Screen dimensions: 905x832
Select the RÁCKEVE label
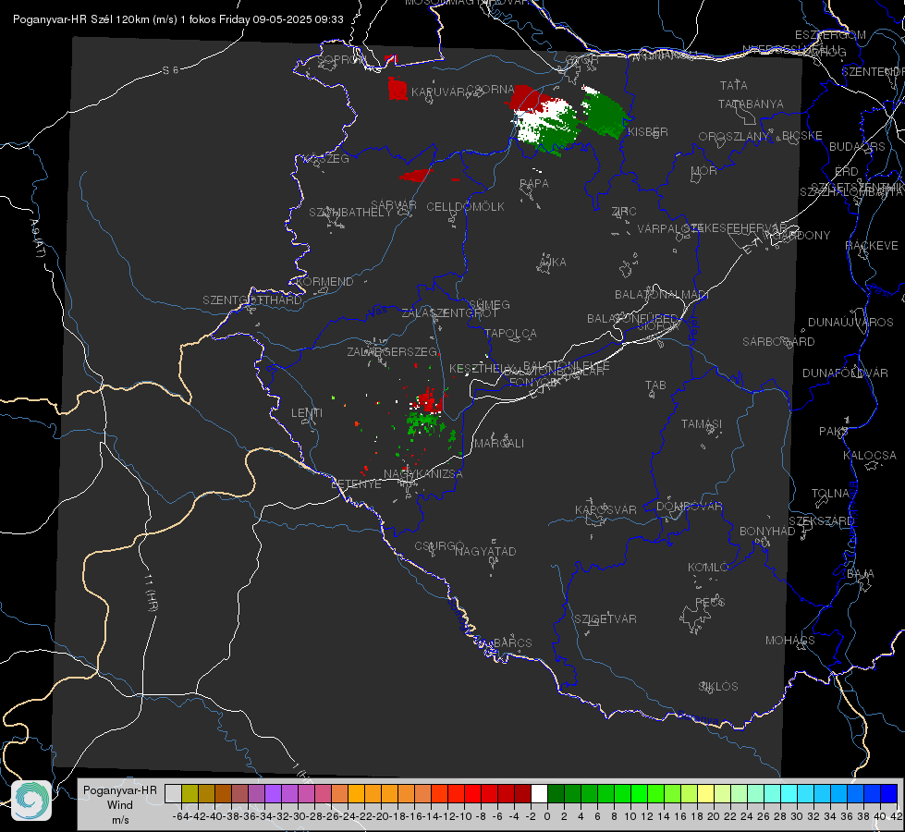(872, 246)
